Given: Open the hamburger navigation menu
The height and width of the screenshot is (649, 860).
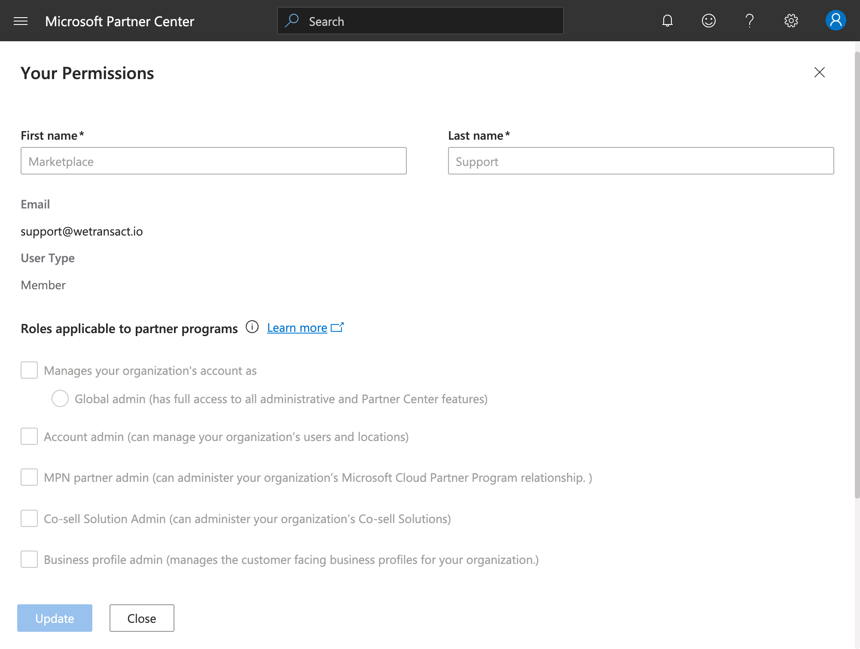Looking at the screenshot, I should pyautogui.click(x=21, y=21).
